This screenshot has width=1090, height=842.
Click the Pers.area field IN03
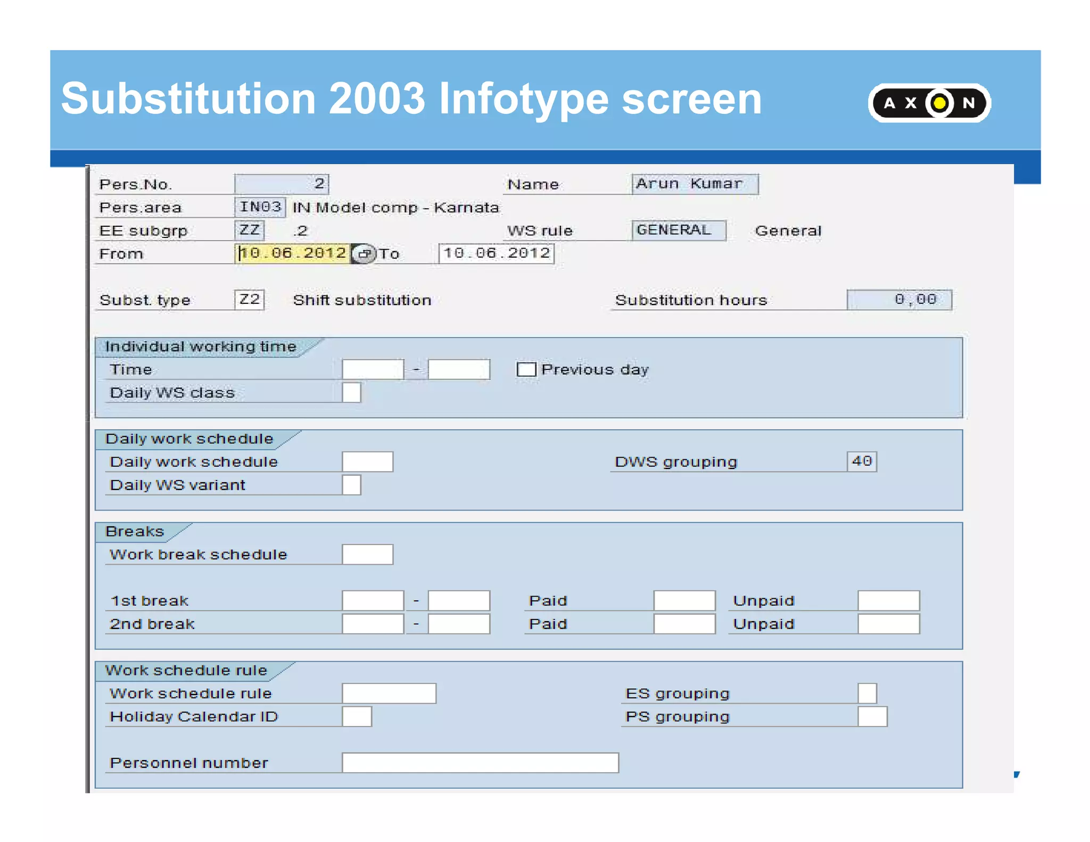click(260, 207)
